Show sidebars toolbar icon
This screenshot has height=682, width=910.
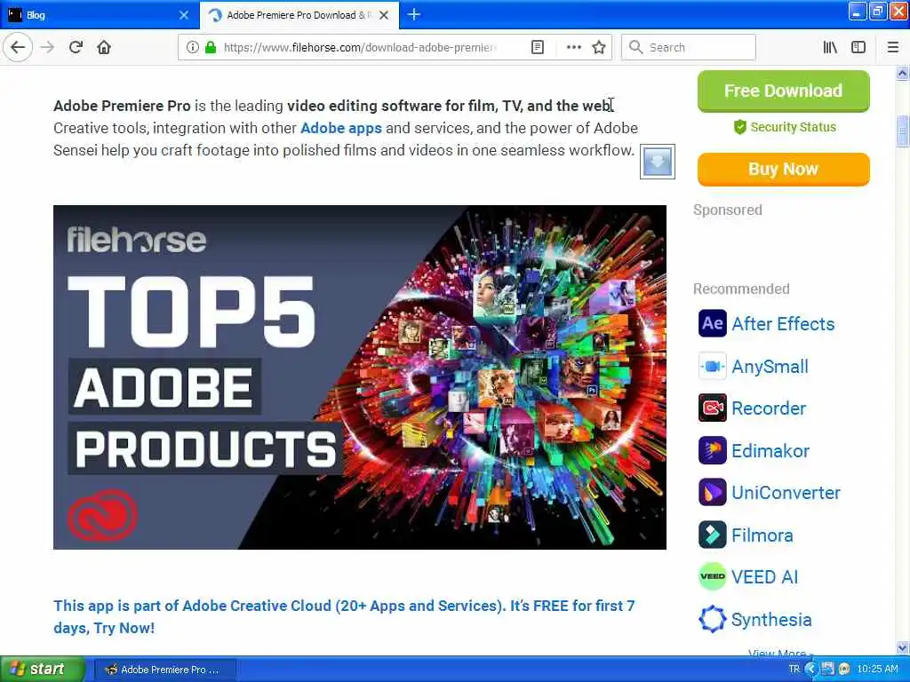(858, 48)
